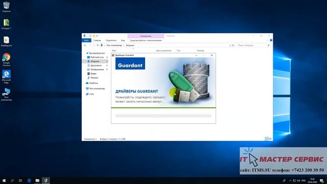Click the Управление contextual tab header

[x=146, y=36]
